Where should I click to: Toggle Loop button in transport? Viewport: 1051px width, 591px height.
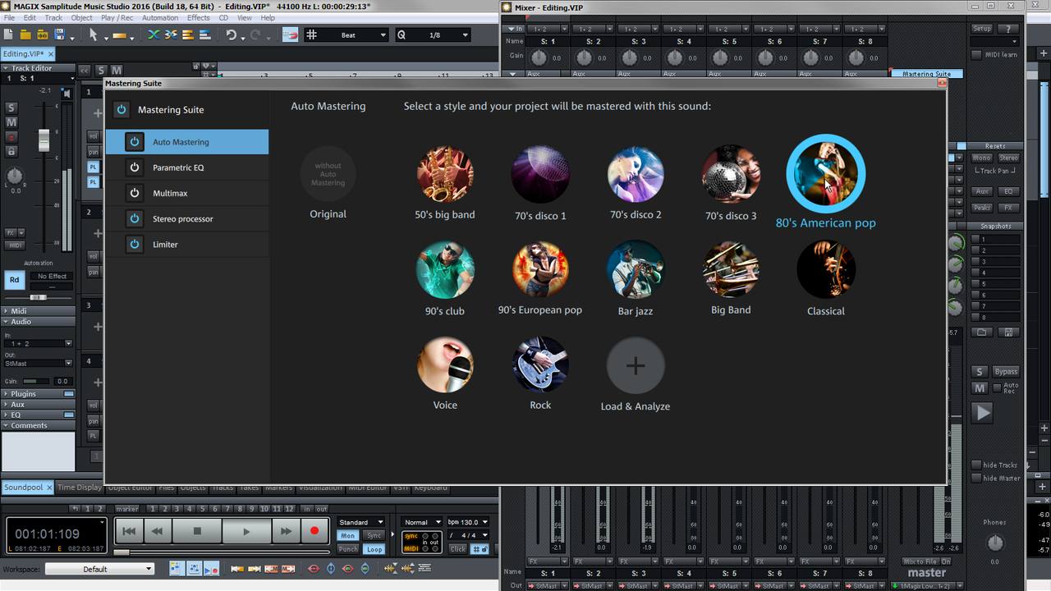point(374,549)
